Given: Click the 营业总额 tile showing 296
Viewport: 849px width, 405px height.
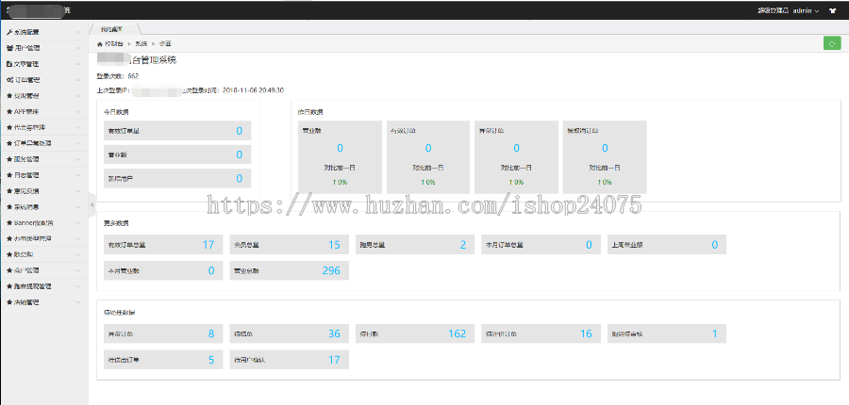Looking at the screenshot, I should tap(290, 271).
